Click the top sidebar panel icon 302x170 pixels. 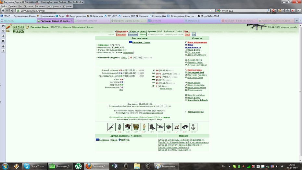coord(3,26)
